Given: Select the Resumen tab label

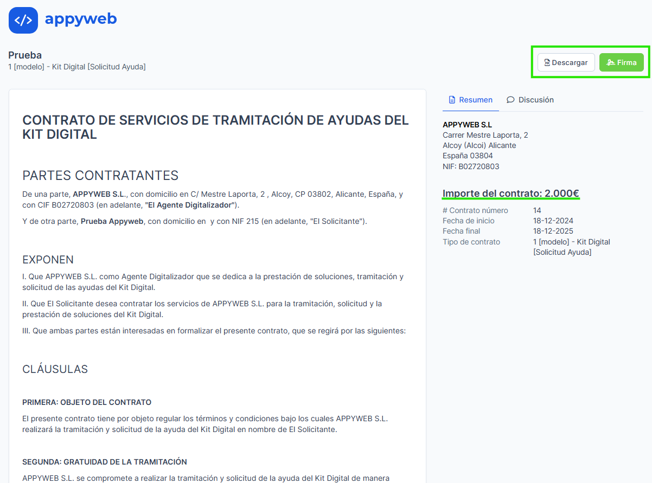Looking at the screenshot, I should 475,100.
